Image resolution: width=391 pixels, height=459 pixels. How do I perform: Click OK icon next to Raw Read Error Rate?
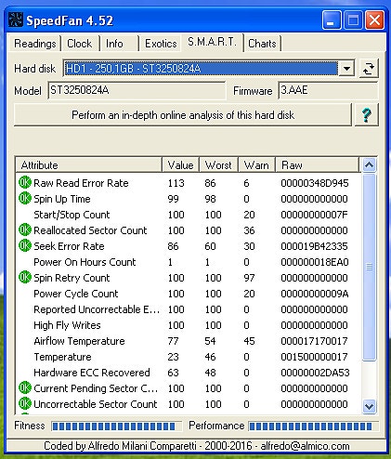[25, 182]
